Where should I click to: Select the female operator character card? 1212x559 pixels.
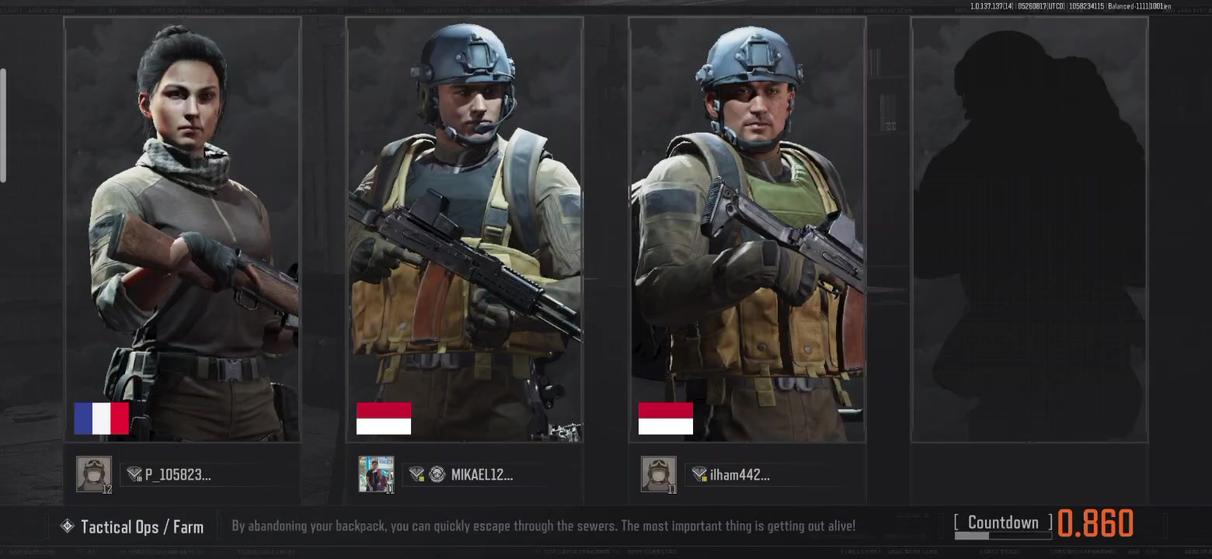[x=183, y=230]
